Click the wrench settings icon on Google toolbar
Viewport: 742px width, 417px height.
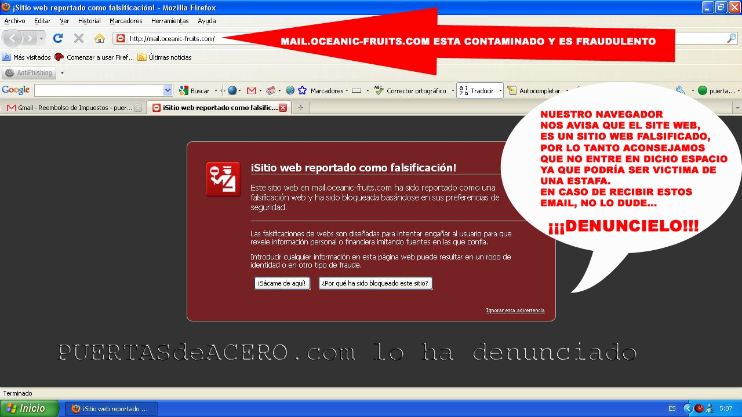pyautogui.click(x=681, y=90)
